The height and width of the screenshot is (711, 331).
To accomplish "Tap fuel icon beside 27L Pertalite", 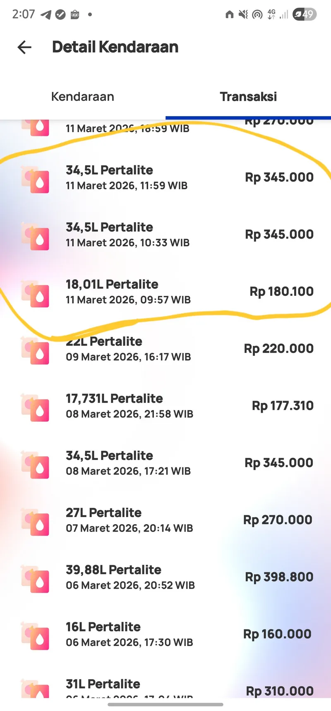I will pyautogui.click(x=36, y=523).
